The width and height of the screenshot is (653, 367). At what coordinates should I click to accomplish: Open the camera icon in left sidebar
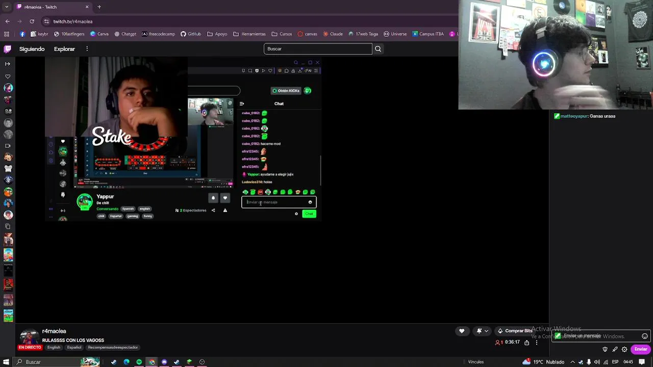[7, 146]
